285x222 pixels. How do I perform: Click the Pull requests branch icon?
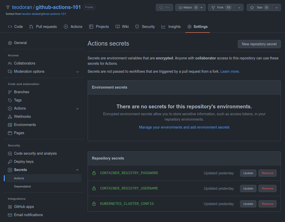pos(31,27)
